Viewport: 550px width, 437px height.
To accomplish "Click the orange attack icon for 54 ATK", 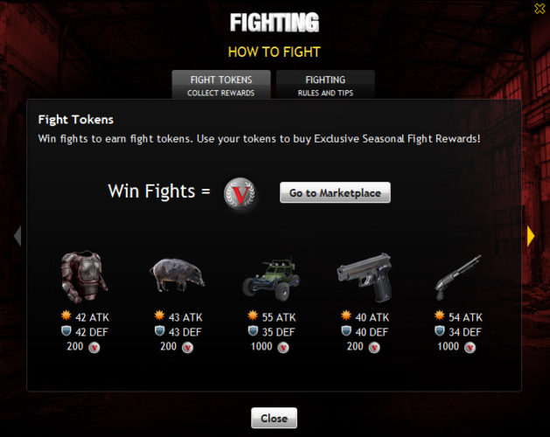I will pyautogui.click(x=439, y=316).
